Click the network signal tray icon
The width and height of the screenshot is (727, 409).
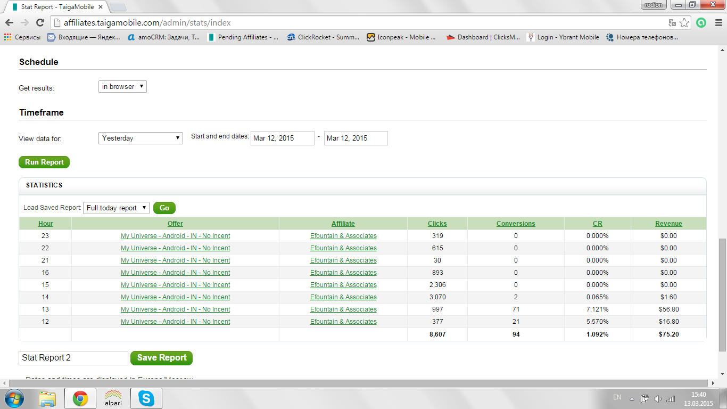(671, 398)
